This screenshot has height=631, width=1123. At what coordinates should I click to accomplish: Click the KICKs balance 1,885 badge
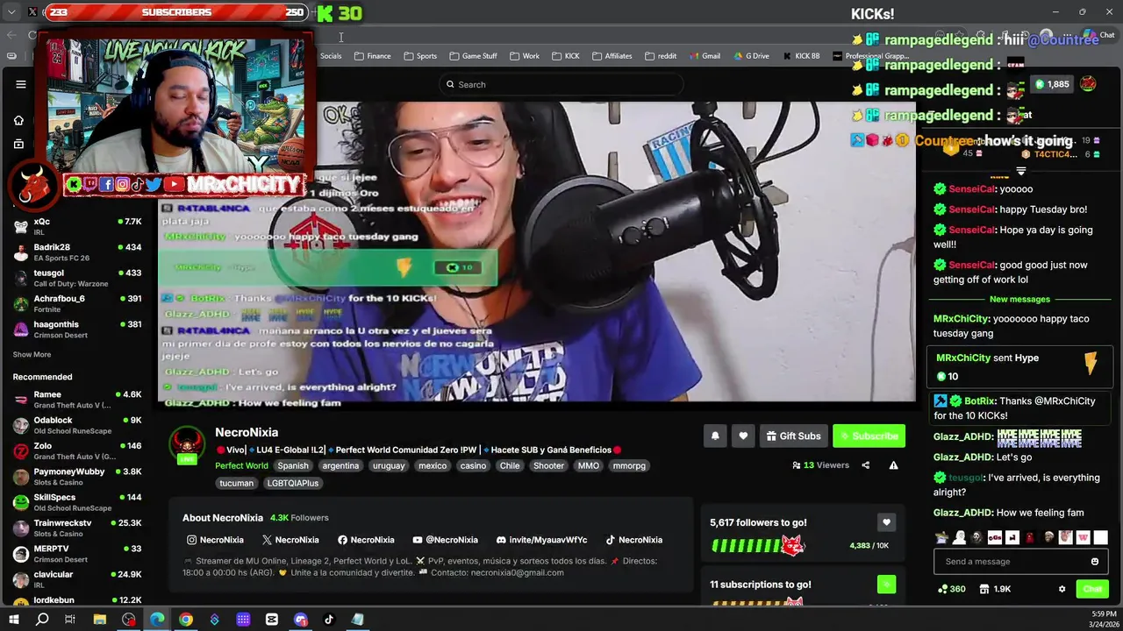click(x=1052, y=84)
